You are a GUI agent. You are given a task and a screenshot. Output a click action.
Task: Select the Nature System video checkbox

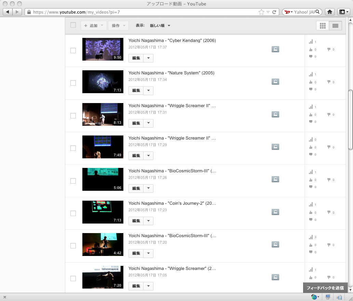click(73, 83)
